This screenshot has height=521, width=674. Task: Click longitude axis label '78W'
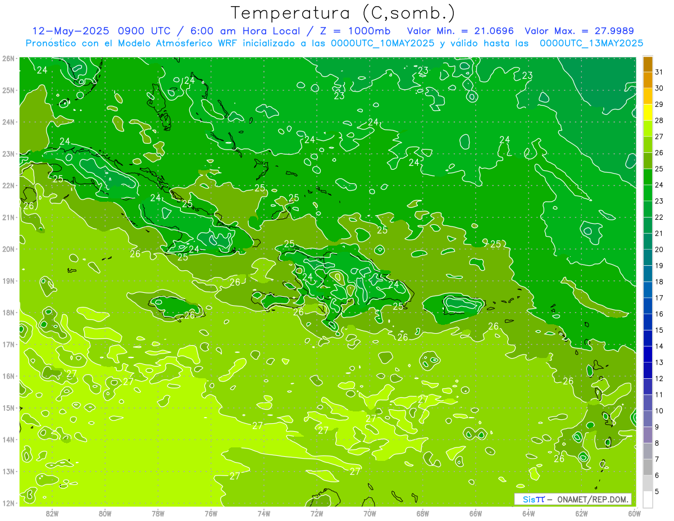158,513
